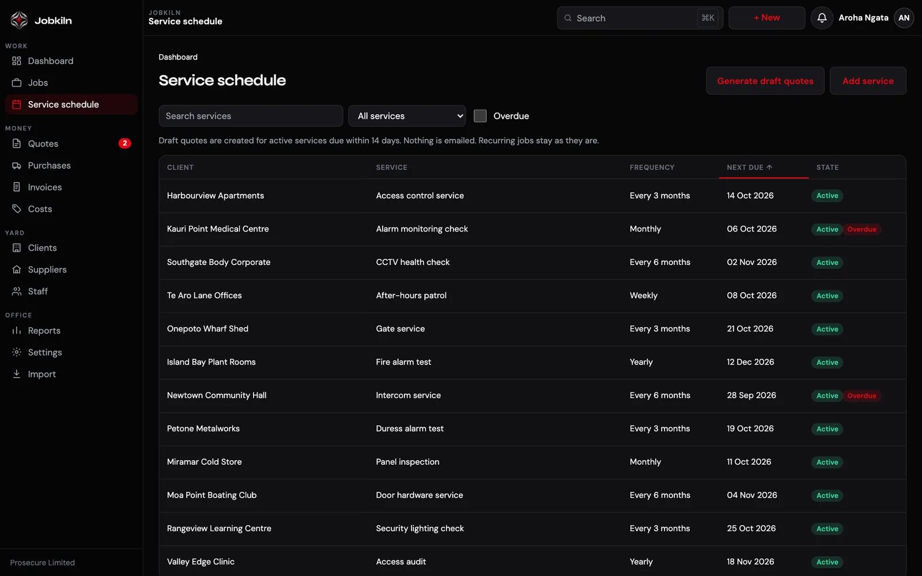Screen dimensions: 922x576
Task: Select the Reports menu item label
Action: point(44,331)
